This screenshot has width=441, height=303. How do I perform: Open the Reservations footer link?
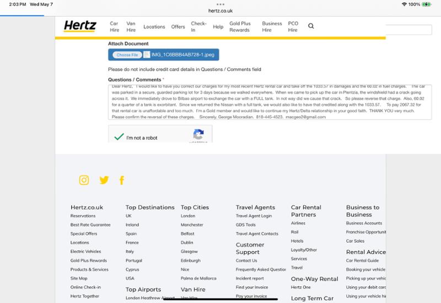pyautogui.click(x=83, y=216)
